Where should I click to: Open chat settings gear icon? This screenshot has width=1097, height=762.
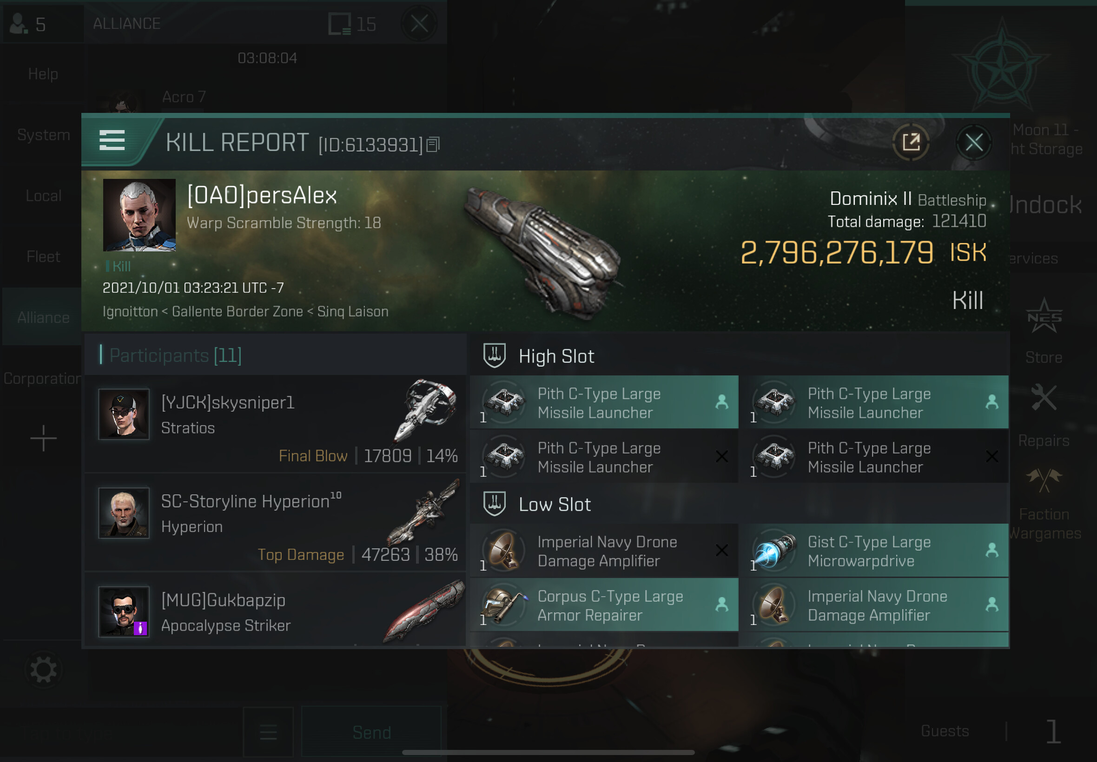43,670
